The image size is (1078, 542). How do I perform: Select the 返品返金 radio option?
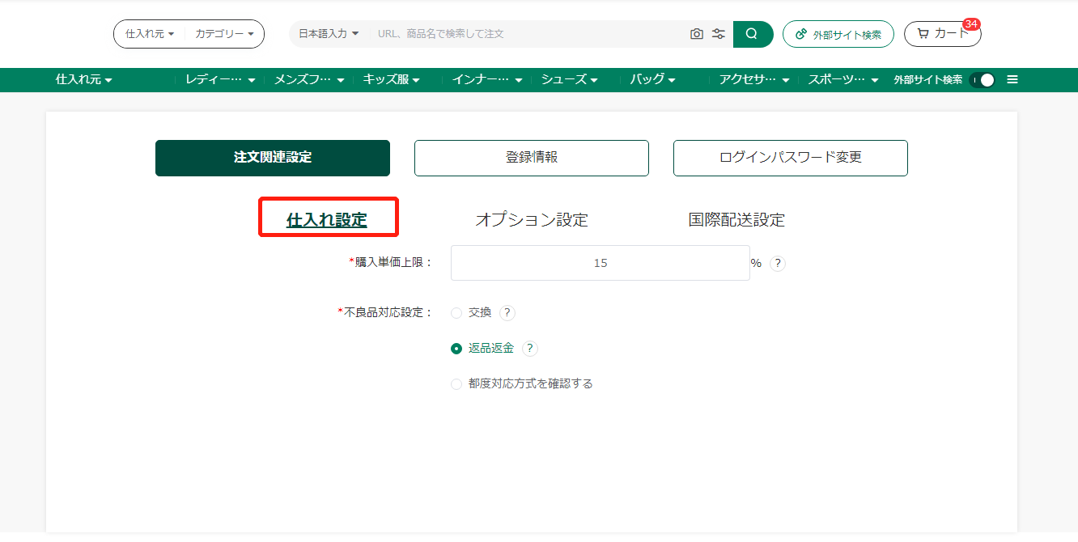point(456,349)
